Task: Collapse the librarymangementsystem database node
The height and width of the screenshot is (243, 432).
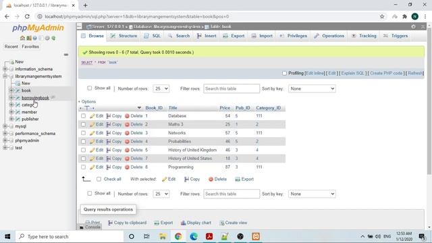Action: [x=5, y=76]
